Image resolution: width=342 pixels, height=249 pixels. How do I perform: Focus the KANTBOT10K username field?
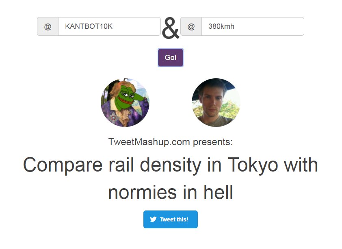click(x=109, y=26)
